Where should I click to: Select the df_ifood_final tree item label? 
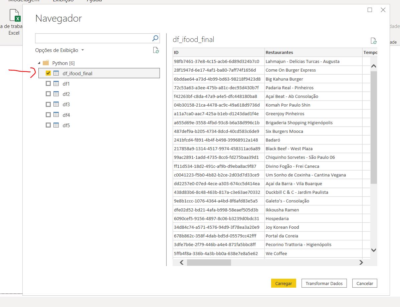tap(77, 74)
